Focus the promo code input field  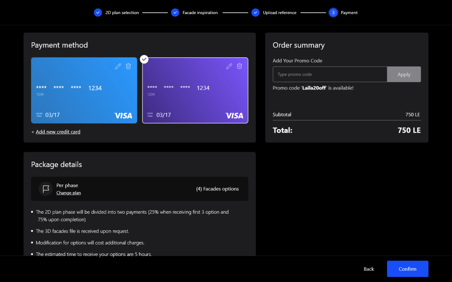click(x=330, y=74)
